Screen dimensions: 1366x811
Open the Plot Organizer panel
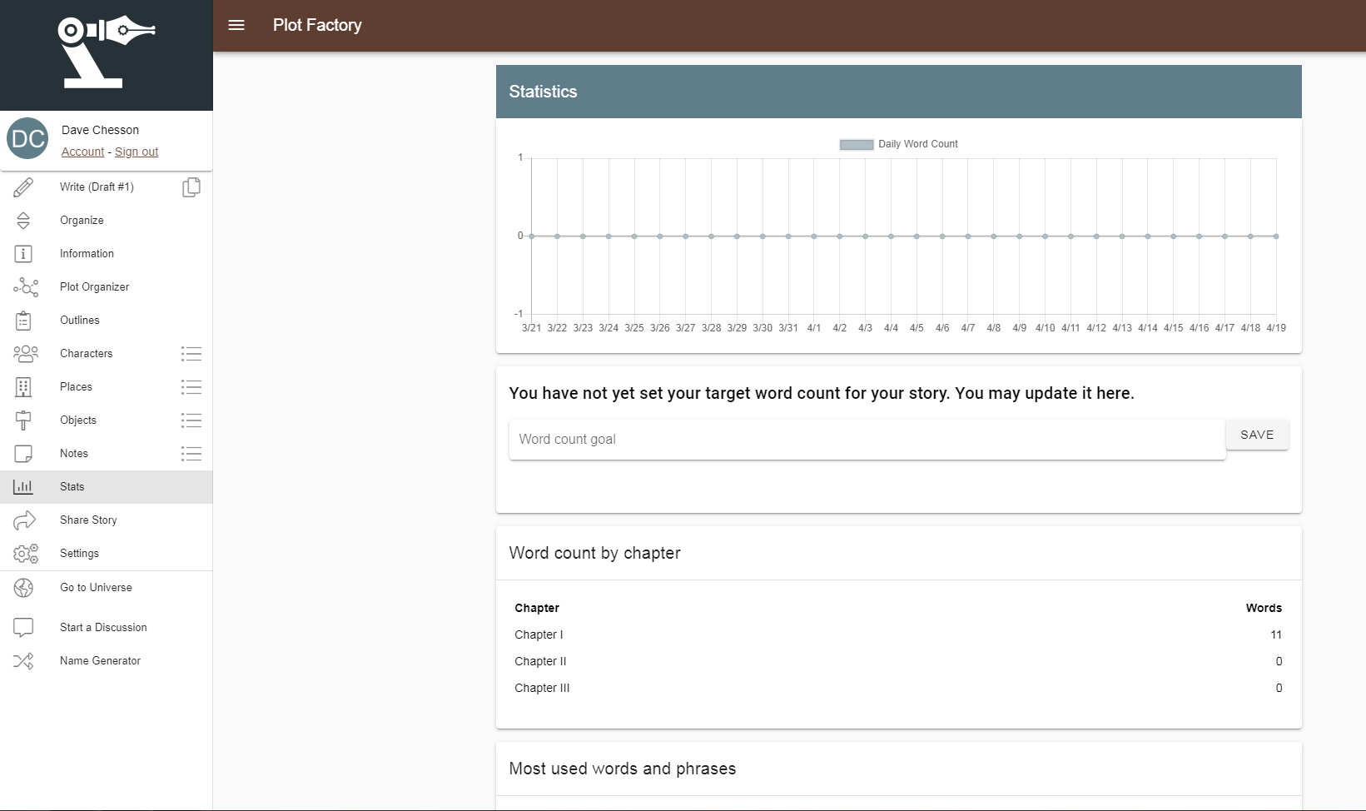95,286
